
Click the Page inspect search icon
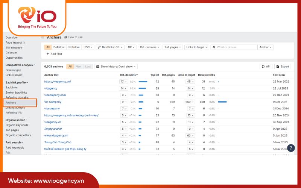pos(24,42)
